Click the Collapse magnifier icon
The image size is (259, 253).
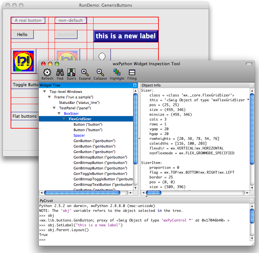point(100,73)
